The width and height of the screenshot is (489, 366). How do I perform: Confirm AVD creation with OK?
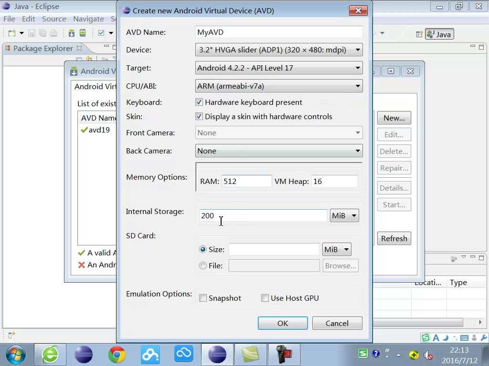tap(283, 323)
